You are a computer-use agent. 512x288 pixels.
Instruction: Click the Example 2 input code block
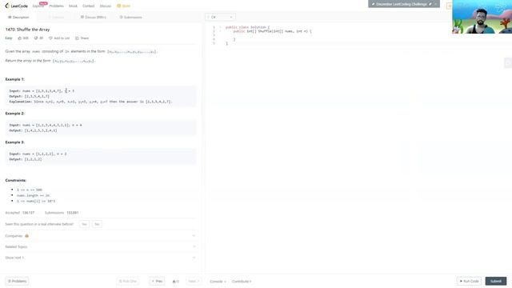click(x=101, y=128)
